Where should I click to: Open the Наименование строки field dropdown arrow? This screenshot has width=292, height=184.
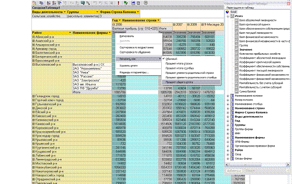pyautogui.click(x=158, y=20)
